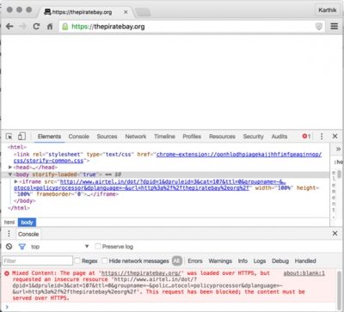
Task: Switch to the Network tab
Action: [136, 137]
